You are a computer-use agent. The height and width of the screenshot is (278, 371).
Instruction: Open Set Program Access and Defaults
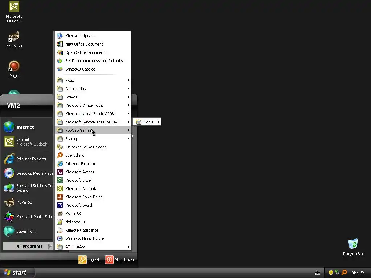pyautogui.click(x=92, y=61)
